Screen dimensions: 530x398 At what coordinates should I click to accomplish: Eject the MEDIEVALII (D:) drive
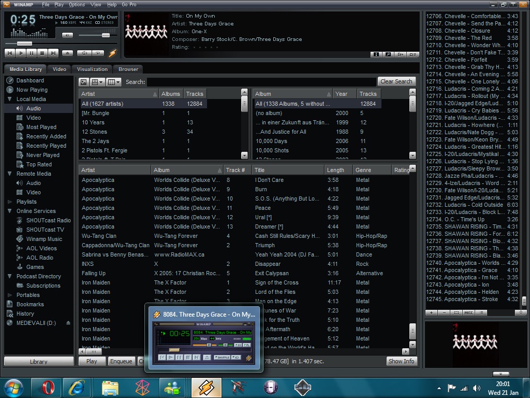click(x=68, y=323)
